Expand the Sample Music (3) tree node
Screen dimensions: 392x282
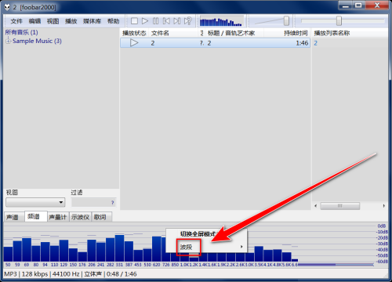click(8, 41)
